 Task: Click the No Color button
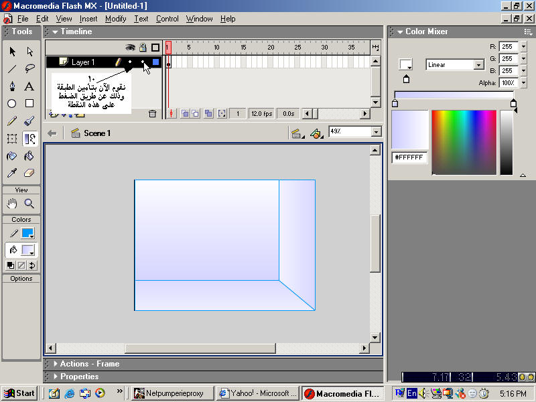click(21, 265)
